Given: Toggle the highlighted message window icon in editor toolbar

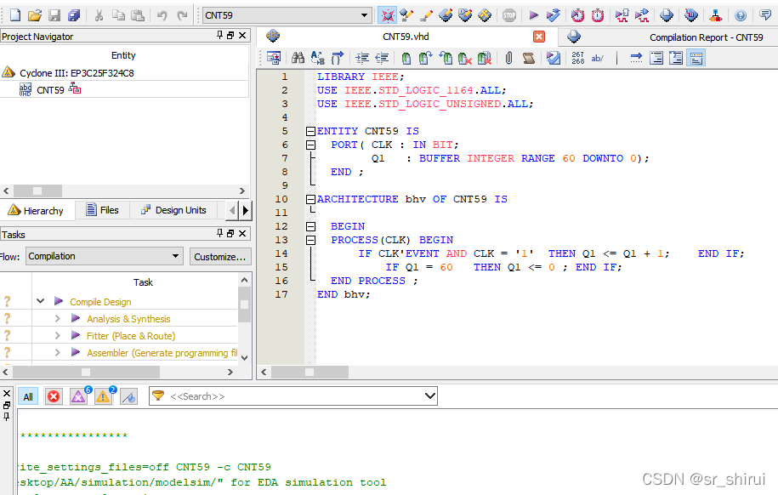Looking at the screenshot, I should (696, 58).
